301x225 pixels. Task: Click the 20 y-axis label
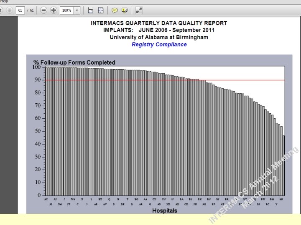click(38, 169)
